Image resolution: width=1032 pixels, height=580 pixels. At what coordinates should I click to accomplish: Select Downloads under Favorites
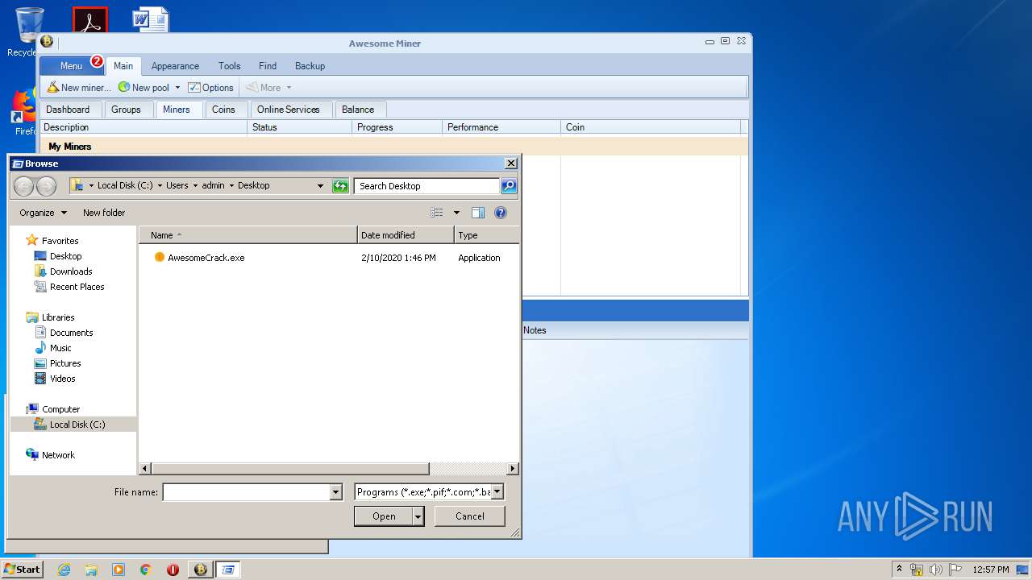pos(71,271)
